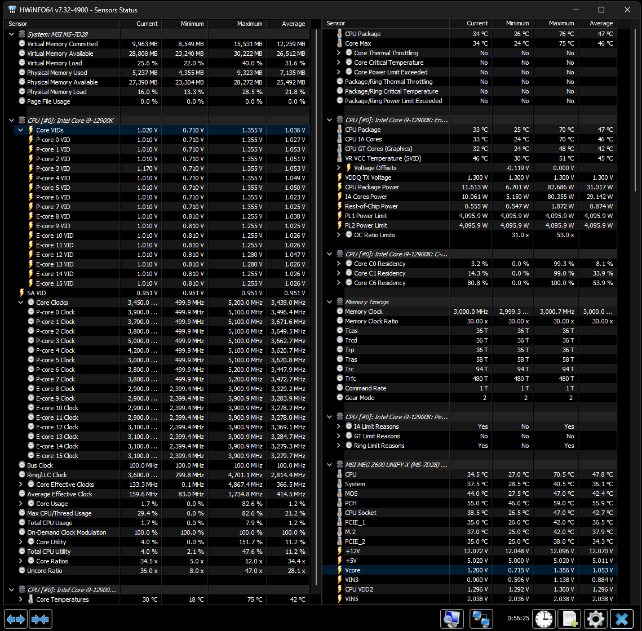Click the shrink columns arrows button

pyautogui.click(x=41, y=619)
